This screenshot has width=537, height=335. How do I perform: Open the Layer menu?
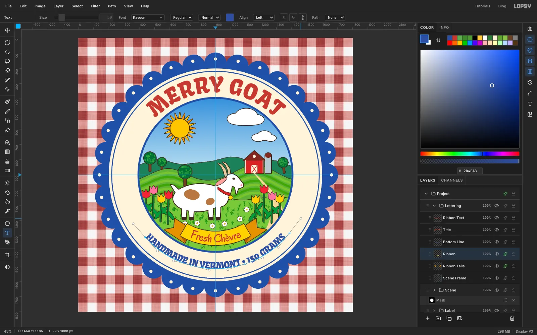click(58, 6)
